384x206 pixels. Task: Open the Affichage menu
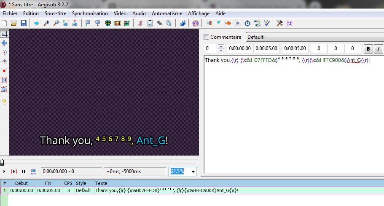click(x=199, y=13)
